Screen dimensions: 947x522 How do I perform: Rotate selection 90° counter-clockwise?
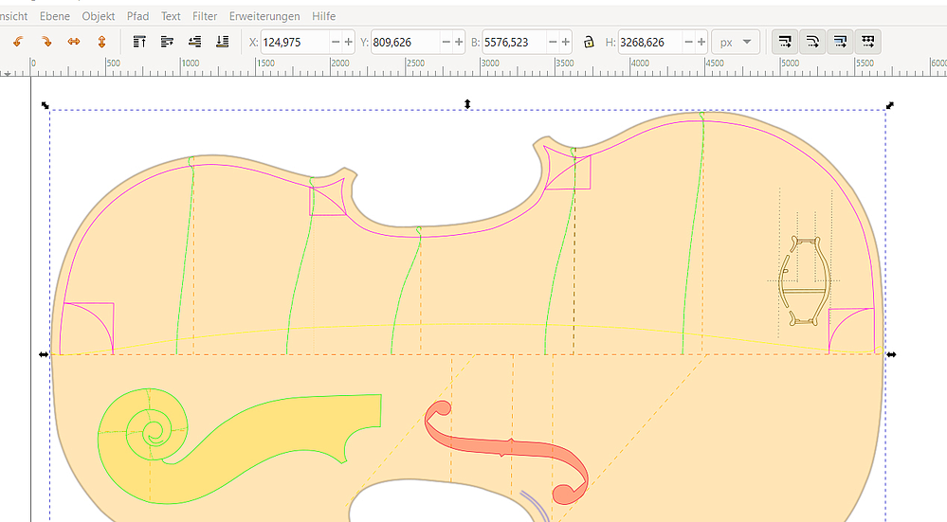pyautogui.click(x=17, y=42)
